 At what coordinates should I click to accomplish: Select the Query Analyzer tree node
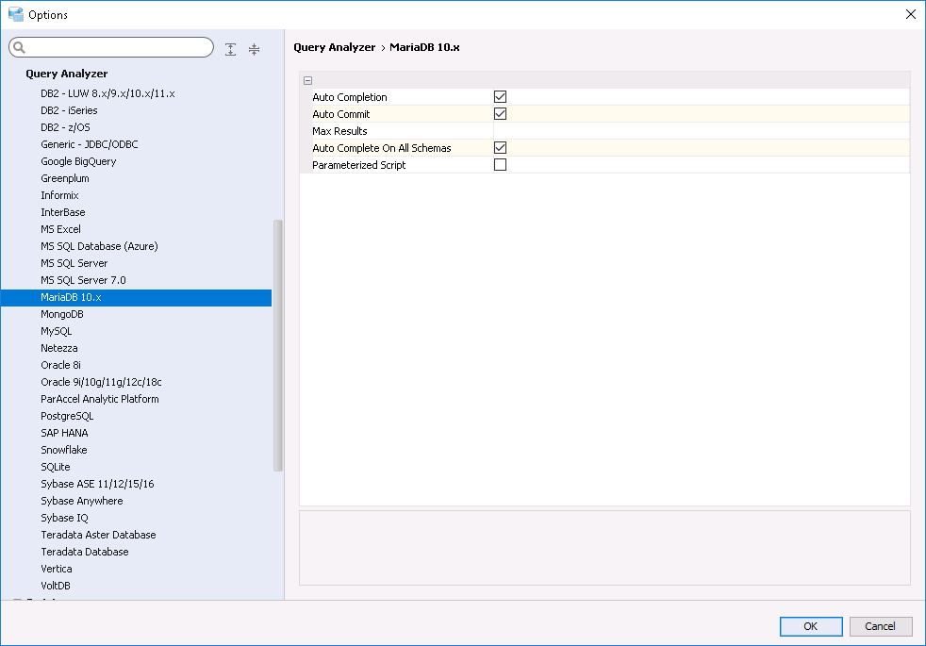[x=66, y=74]
